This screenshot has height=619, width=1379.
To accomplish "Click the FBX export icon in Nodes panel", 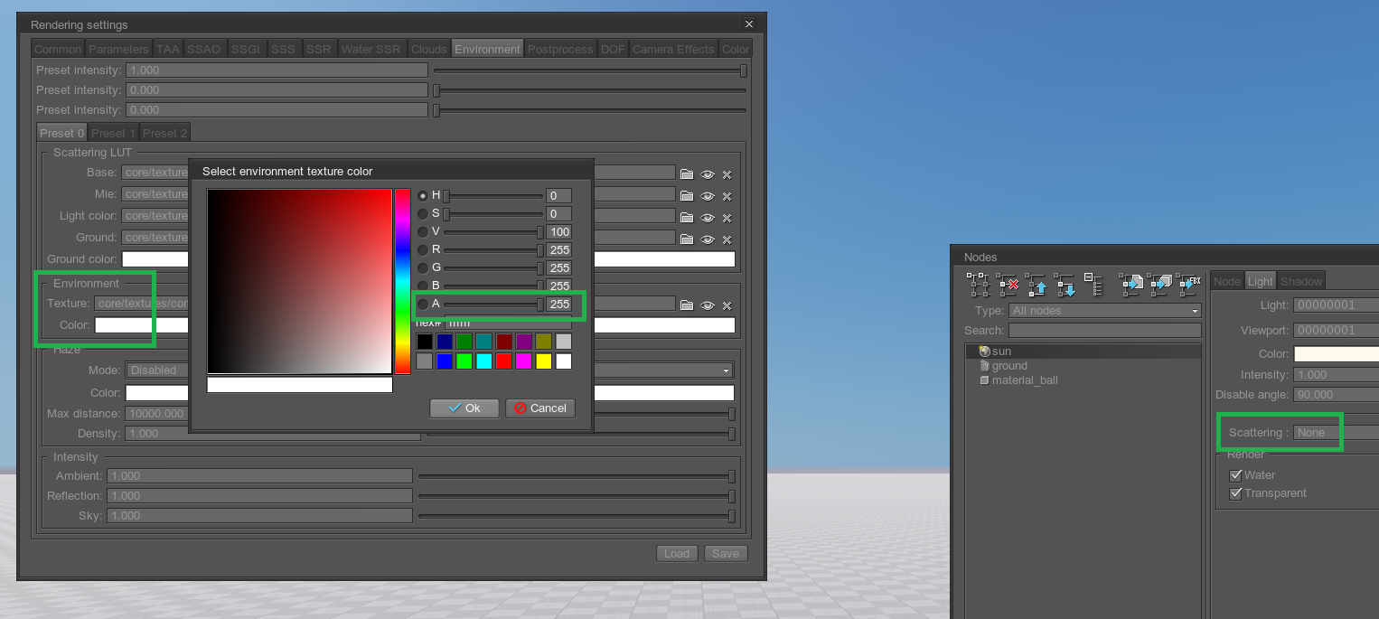I will 1190,285.
